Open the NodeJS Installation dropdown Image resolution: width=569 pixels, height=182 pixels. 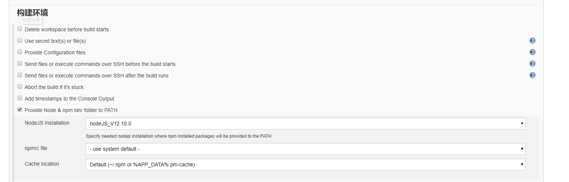pyautogui.click(x=305, y=124)
